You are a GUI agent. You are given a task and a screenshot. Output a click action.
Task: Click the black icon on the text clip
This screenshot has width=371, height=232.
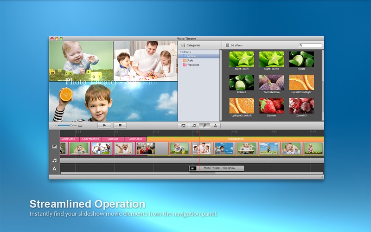coord(193,168)
